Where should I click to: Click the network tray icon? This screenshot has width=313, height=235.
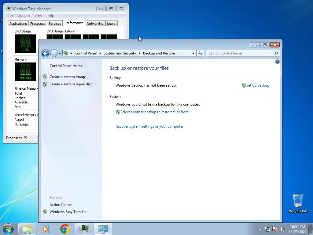tap(267, 229)
